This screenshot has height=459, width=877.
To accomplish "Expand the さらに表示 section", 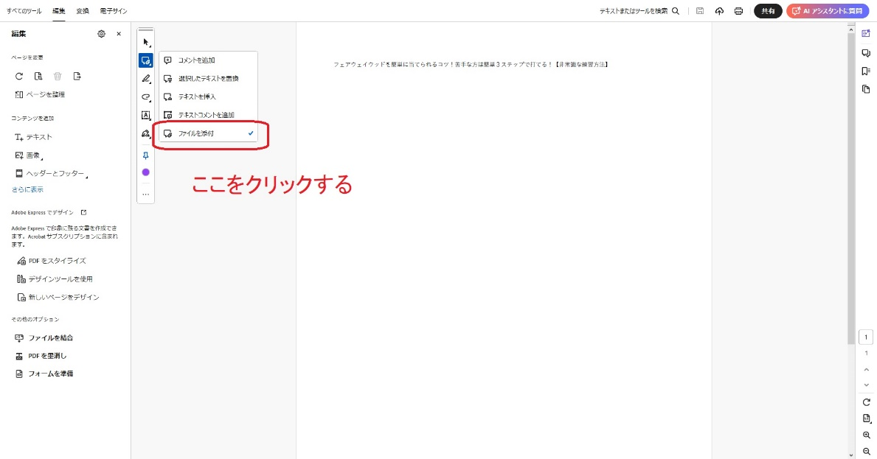I will [27, 189].
